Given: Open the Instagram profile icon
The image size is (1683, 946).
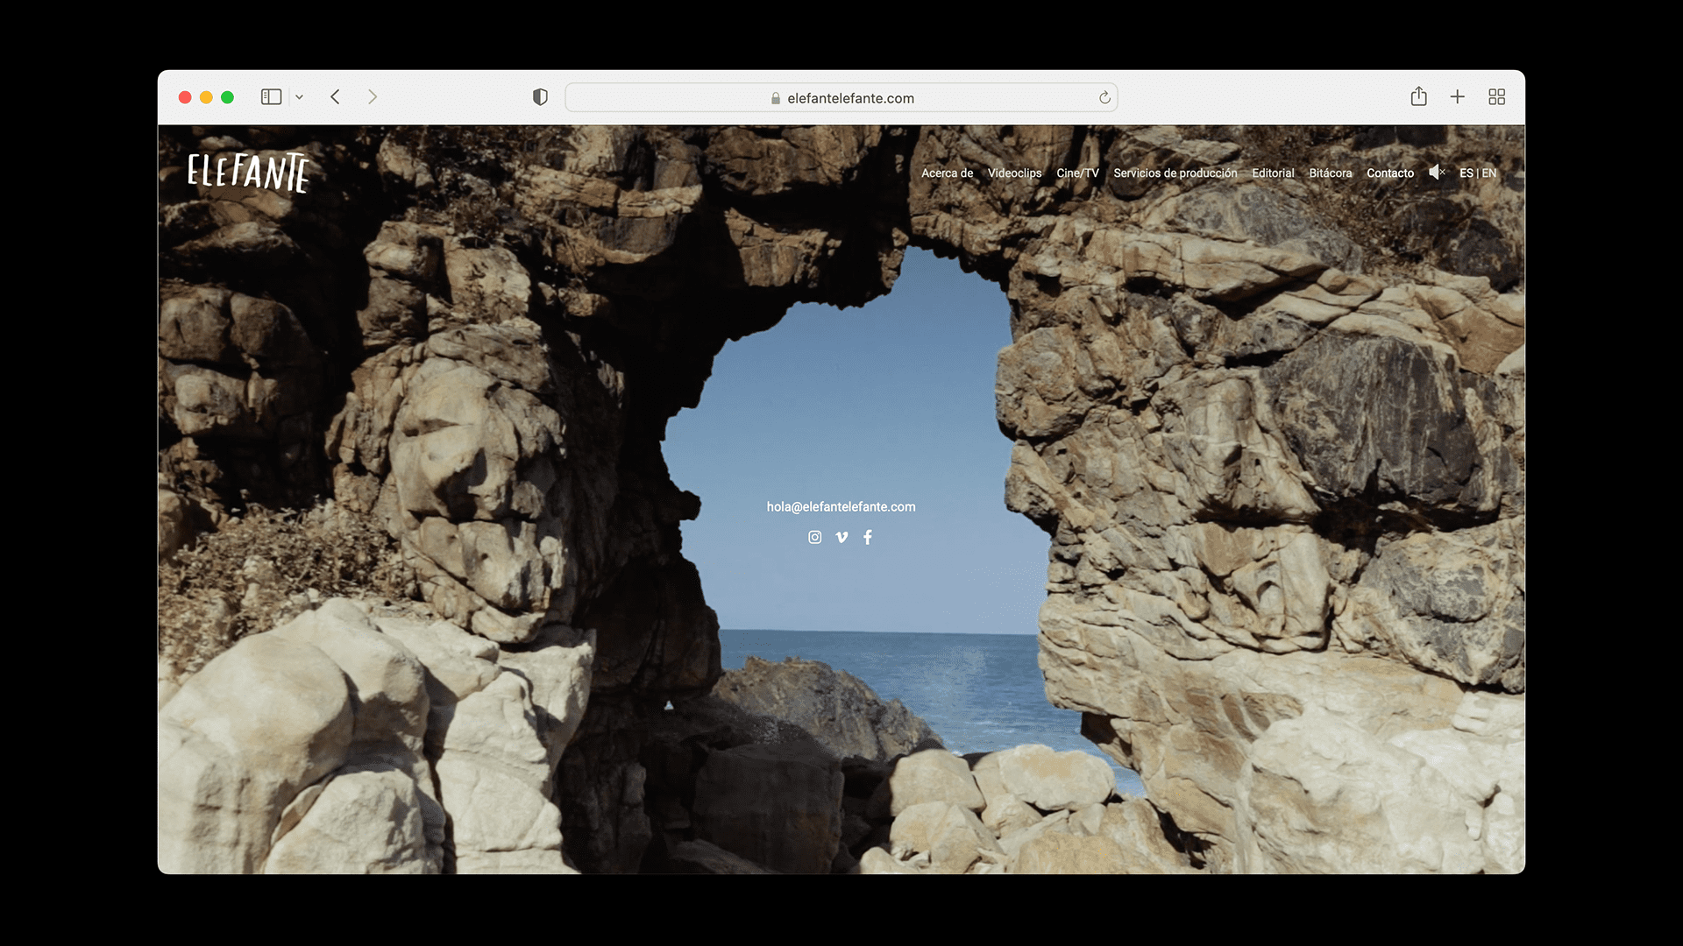Looking at the screenshot, I should point(815,537).
